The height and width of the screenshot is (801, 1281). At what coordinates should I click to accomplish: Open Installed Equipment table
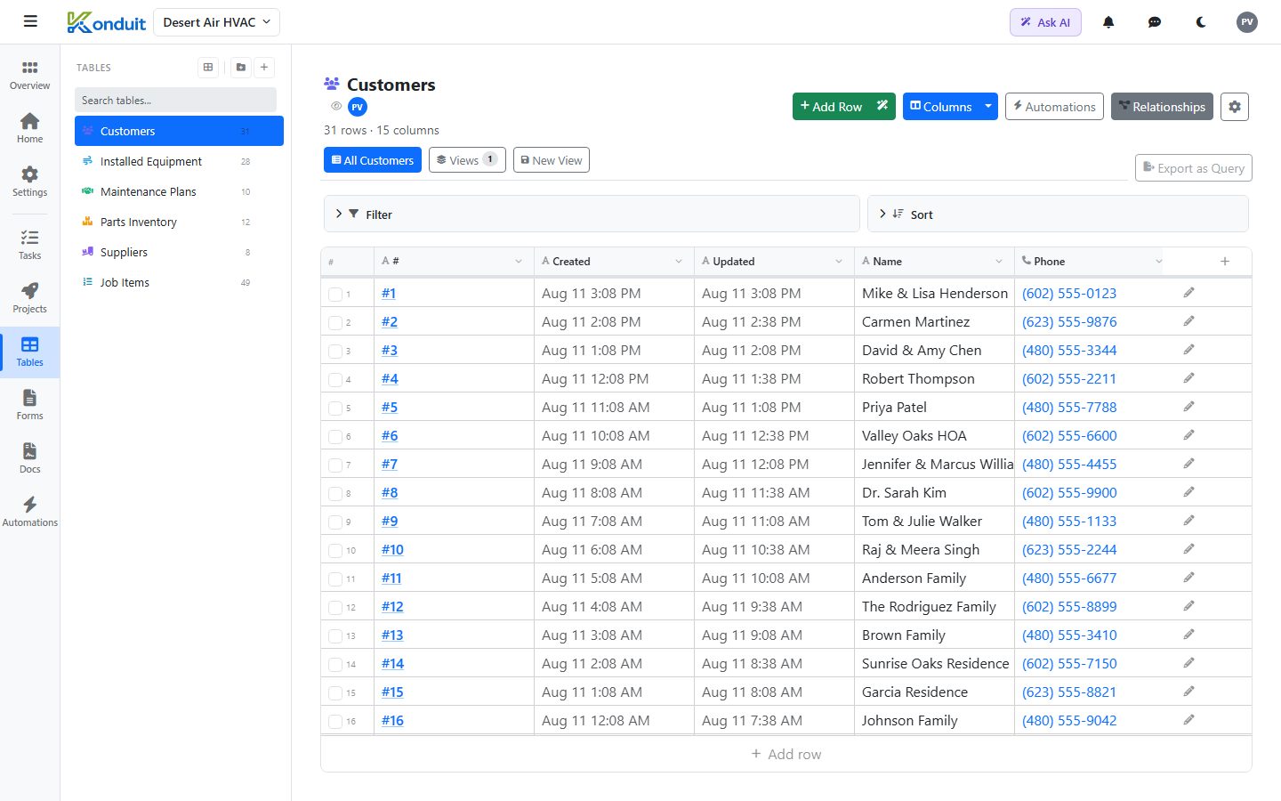179,161
